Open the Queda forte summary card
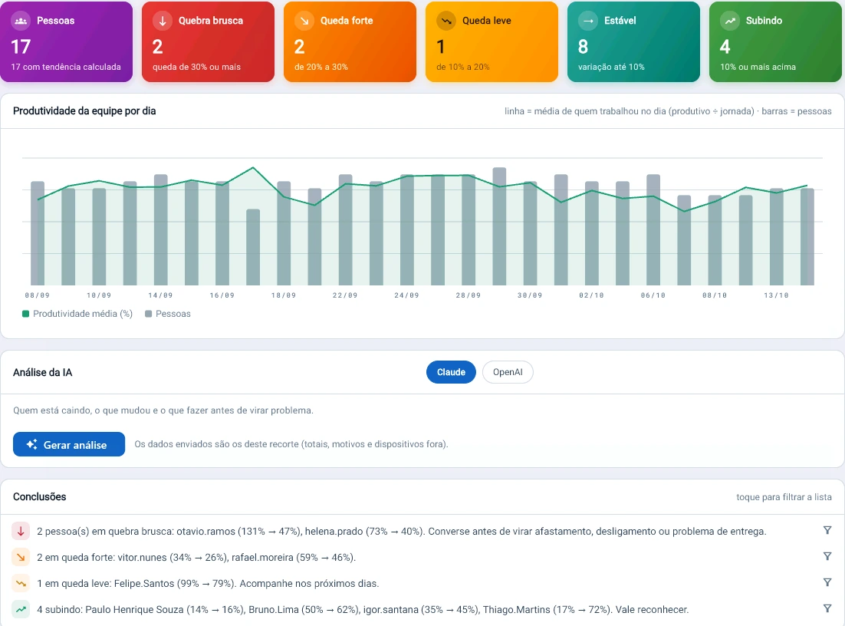The width and height of the screenshot is (845, 626). coord(350,41)
